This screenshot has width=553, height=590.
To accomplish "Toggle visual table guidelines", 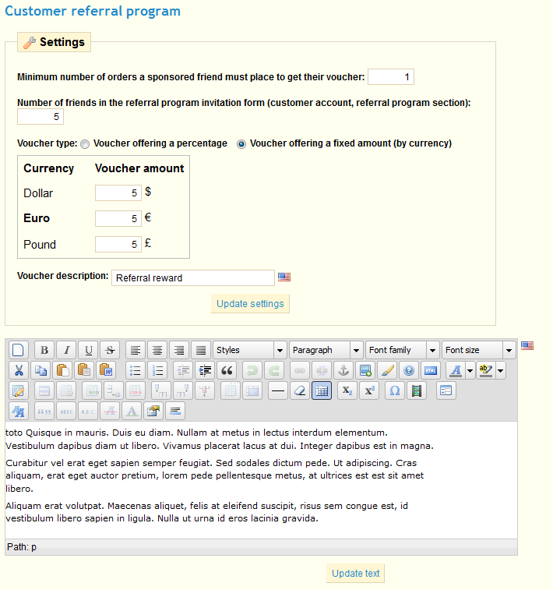I will (322, 390).
